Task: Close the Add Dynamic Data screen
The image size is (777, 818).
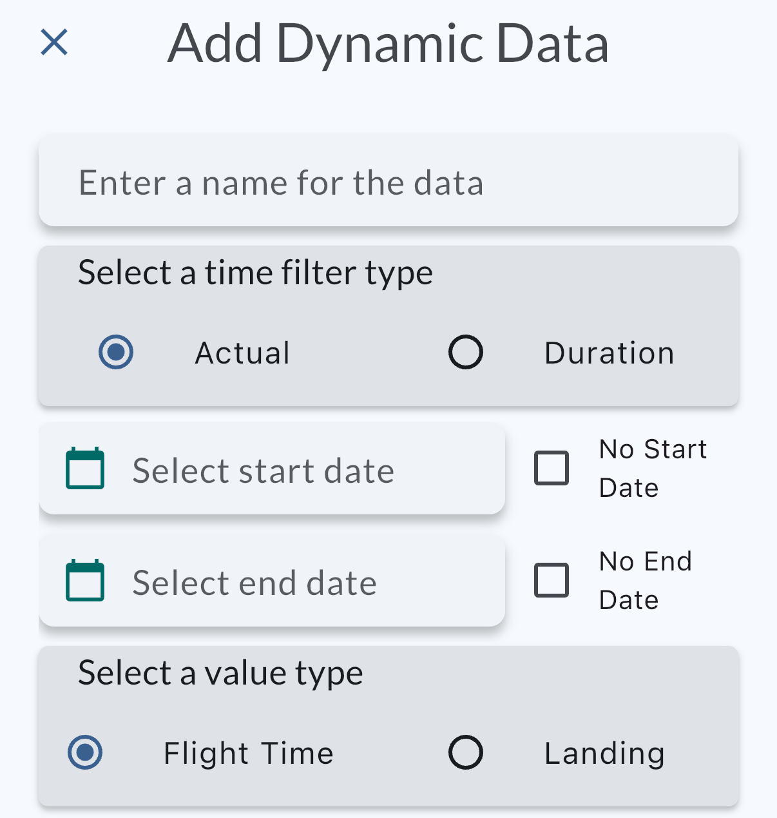Action: (x=54, y=43)
